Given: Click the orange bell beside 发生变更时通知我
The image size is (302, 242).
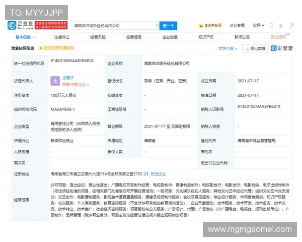Looking at the screenshot, I should 41,48.
